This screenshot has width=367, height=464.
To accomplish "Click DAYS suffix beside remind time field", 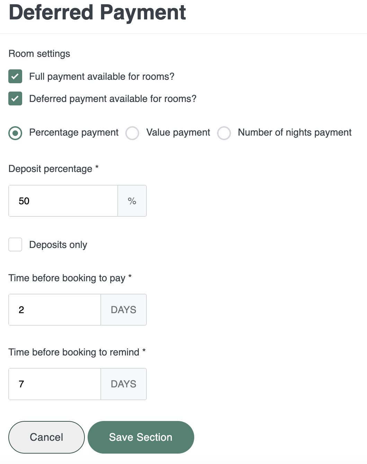I will pyautogui.click(x=124, y=384).
